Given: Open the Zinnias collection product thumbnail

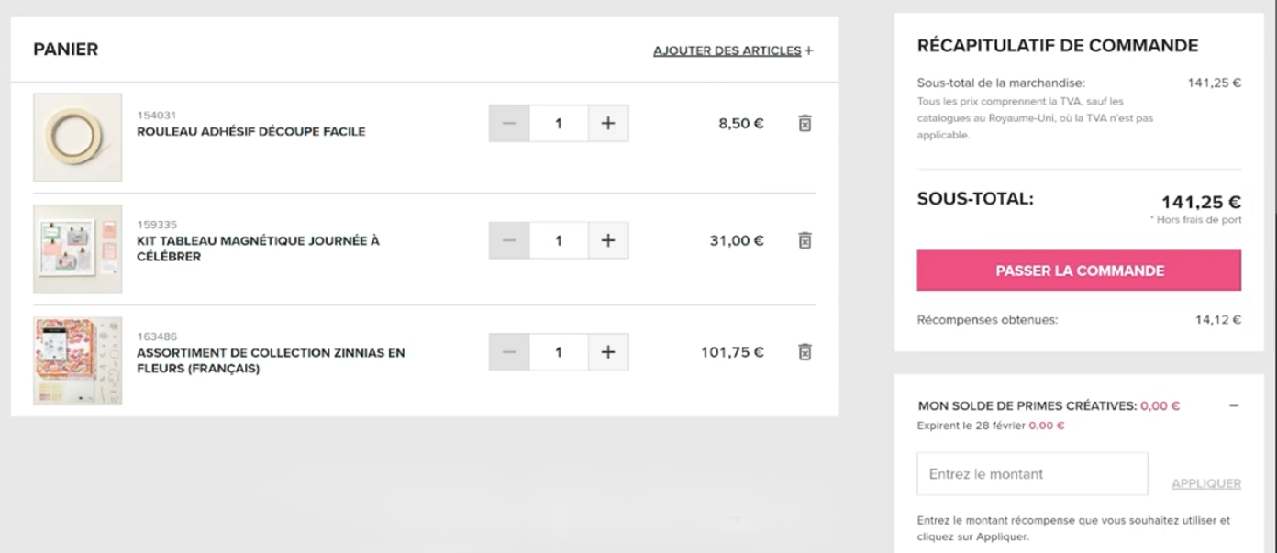Looking at the screenshot, I should click(x=78, y=361).
